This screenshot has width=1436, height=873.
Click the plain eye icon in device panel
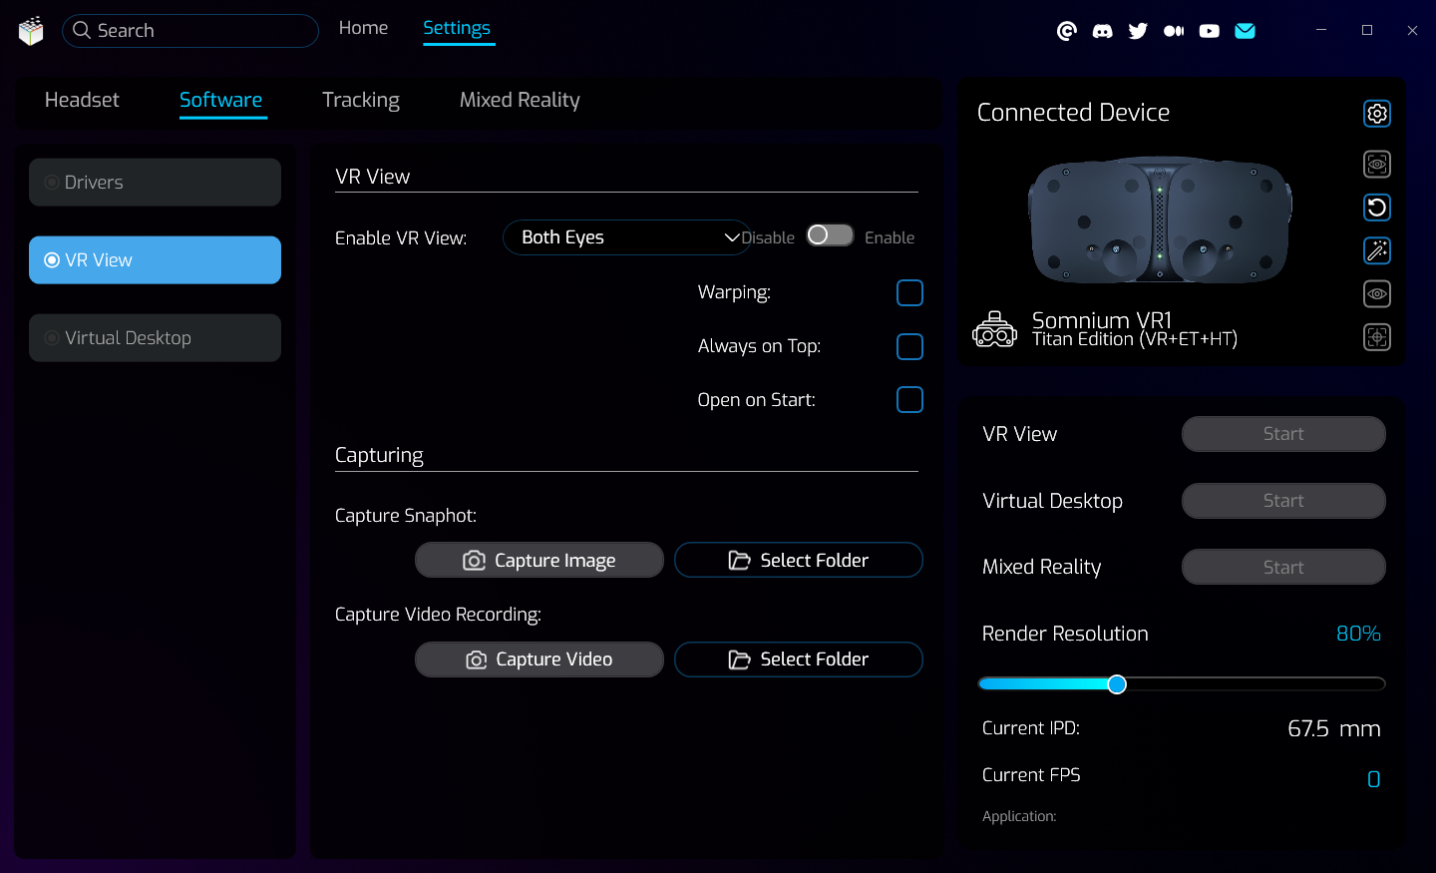(1377, 293)
